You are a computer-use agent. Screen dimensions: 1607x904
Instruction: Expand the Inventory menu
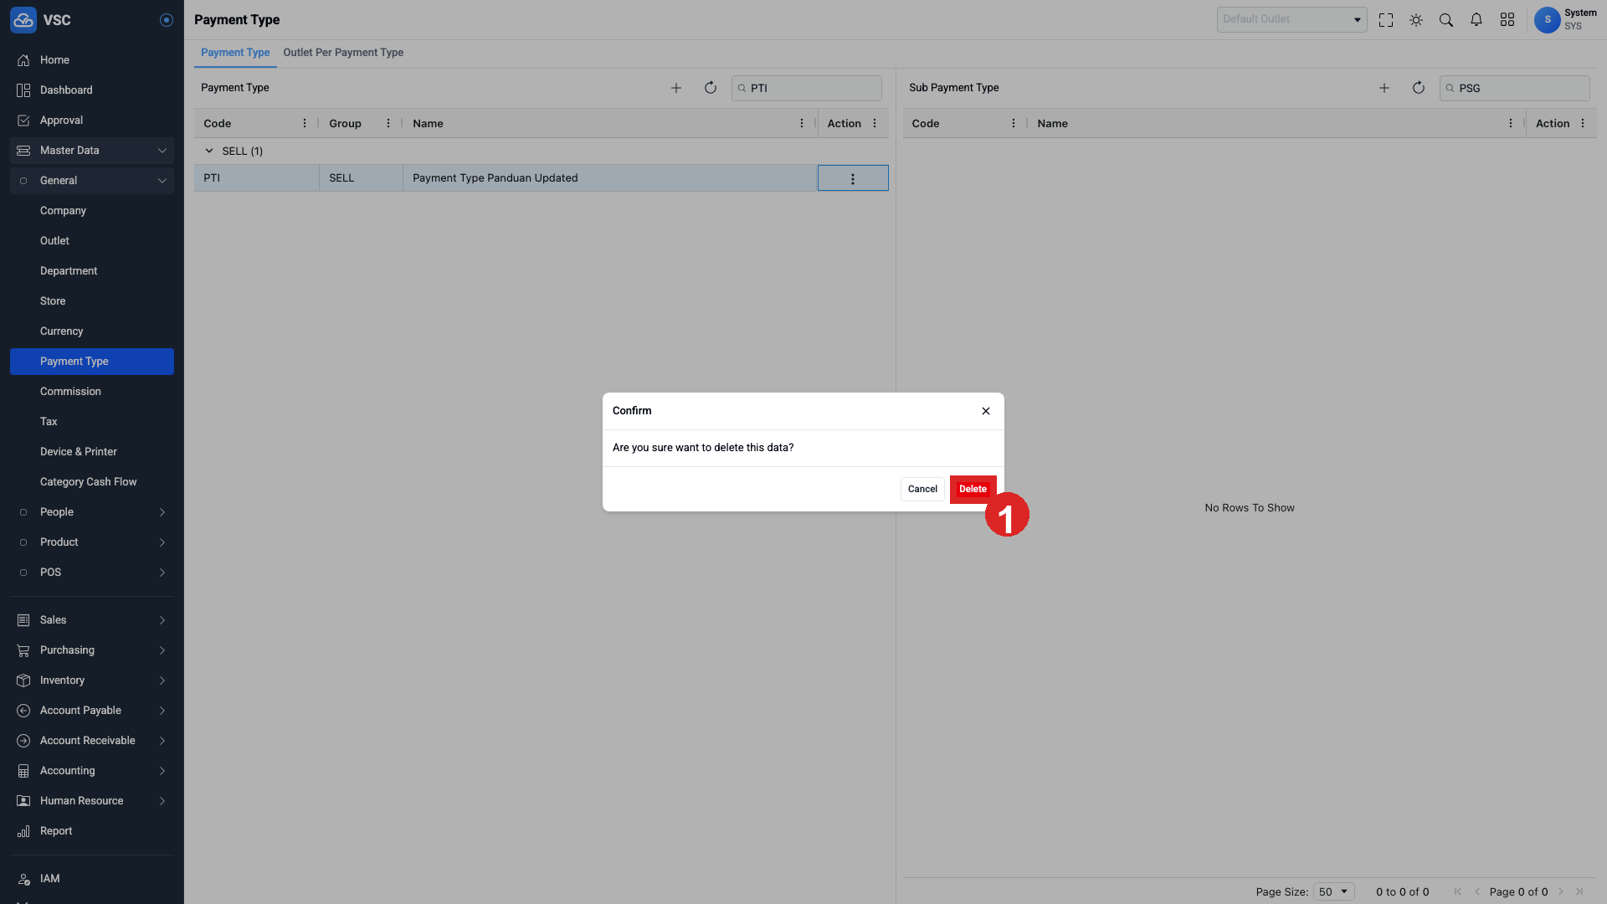92,681
